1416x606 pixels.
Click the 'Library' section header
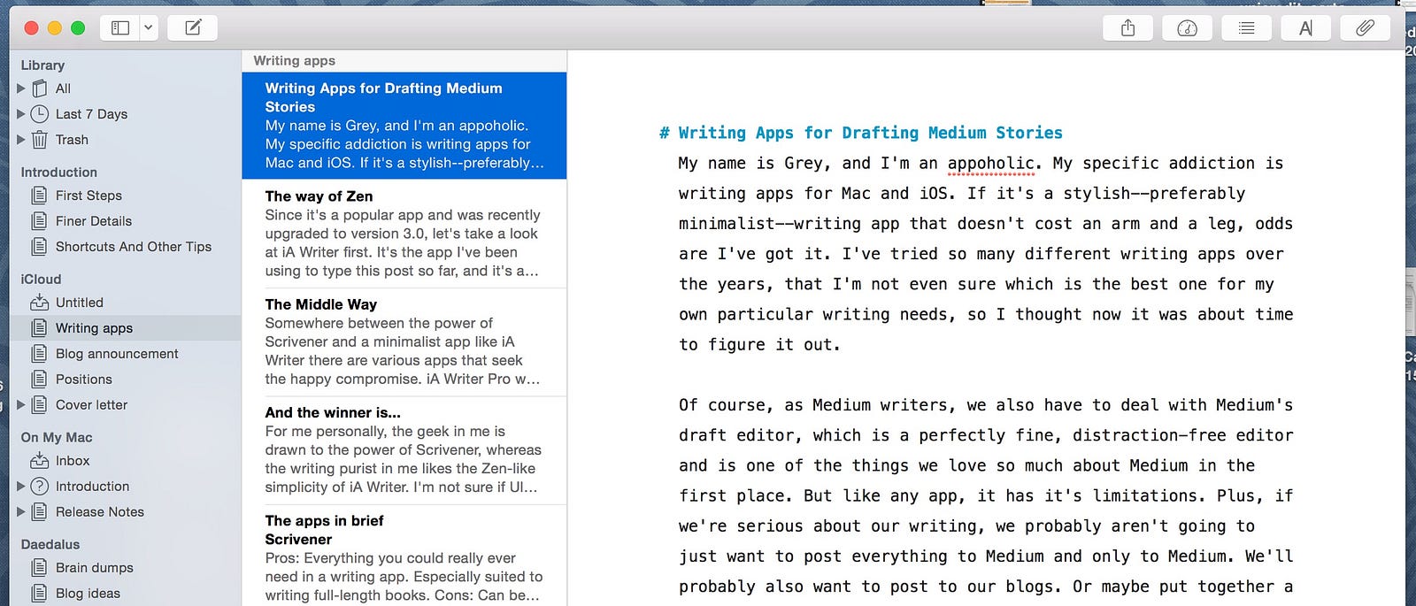point(42,65)
